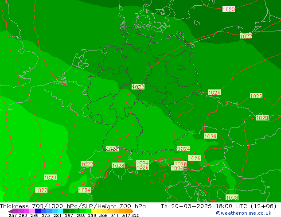Click the 299 legend value
This screenshot has width=281, height=217.
point(92,215)
